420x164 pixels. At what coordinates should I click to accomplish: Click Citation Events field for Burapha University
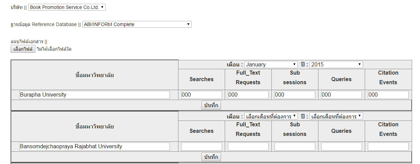[x=388, y=95]
